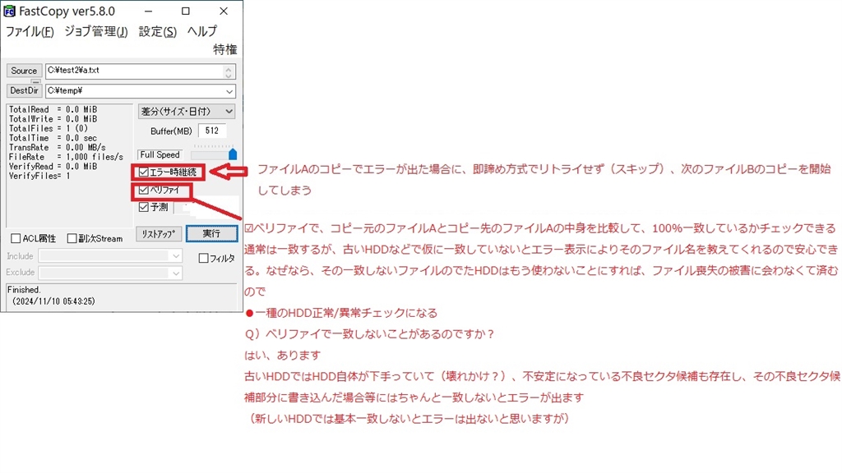
Task: Click the TotalRead = 0.0 MiB line
Action: (x=53, y=109)
